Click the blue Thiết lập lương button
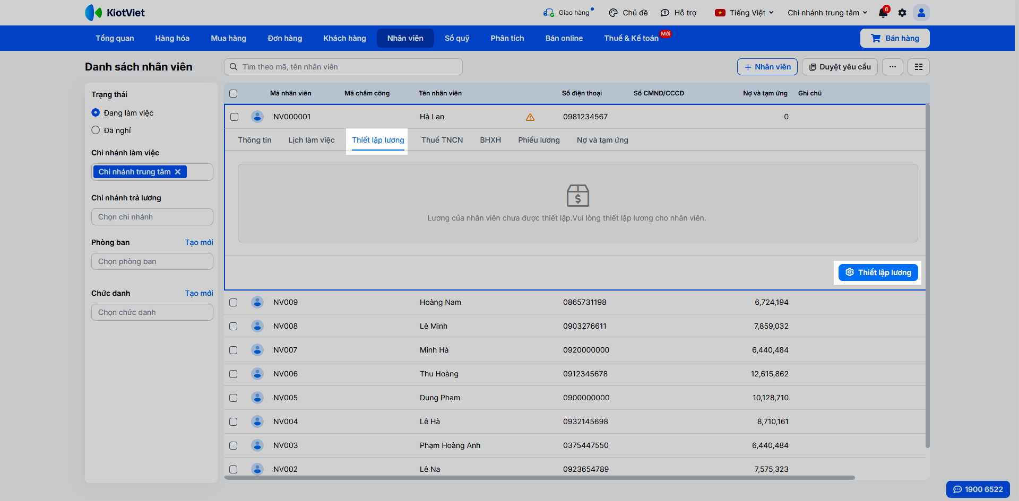 coord(878,273)
